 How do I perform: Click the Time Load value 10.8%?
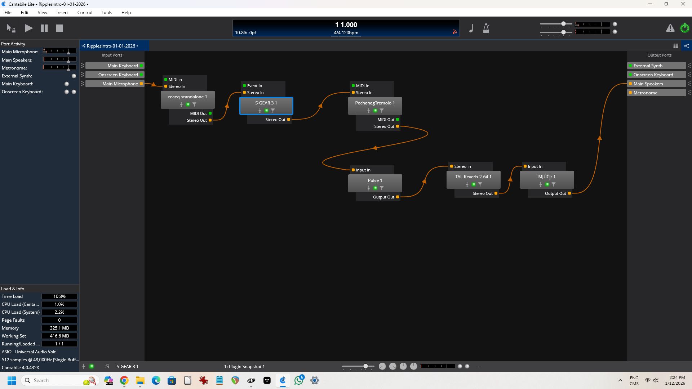click(59, 296)
